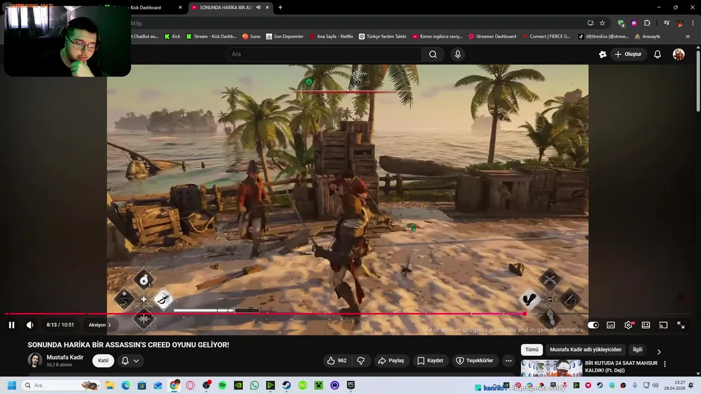Open YouTube account avatar menu
Image resolution: width=701 pixels, height=394 pixels.
(679, 54)
